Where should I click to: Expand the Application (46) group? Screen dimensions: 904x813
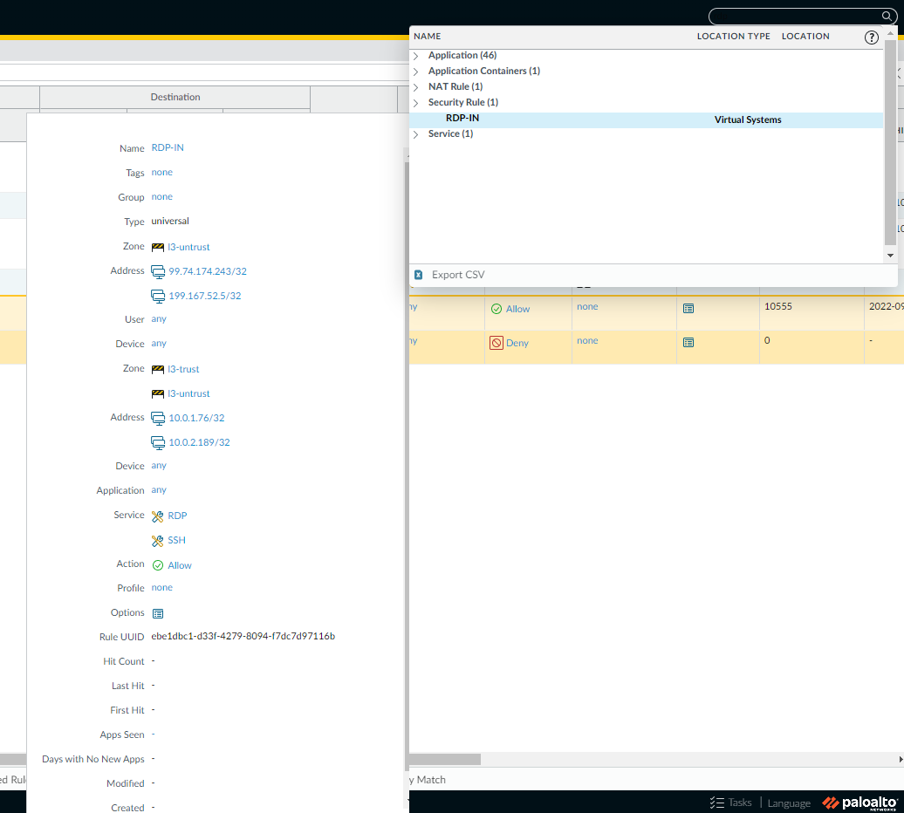tap(416, 56)
